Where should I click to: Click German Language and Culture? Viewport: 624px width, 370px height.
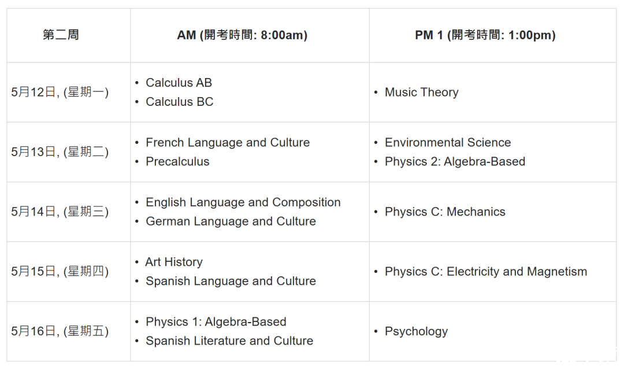pyautogui.click(x=231, y=221)
